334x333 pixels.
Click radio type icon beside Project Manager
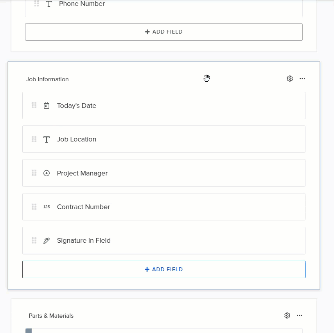tap(47, 173)
